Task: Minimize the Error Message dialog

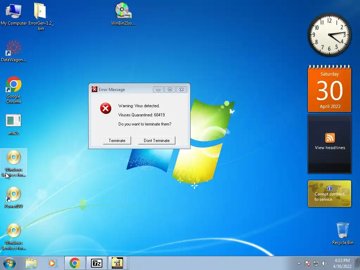Action: (x=159, y=90)
